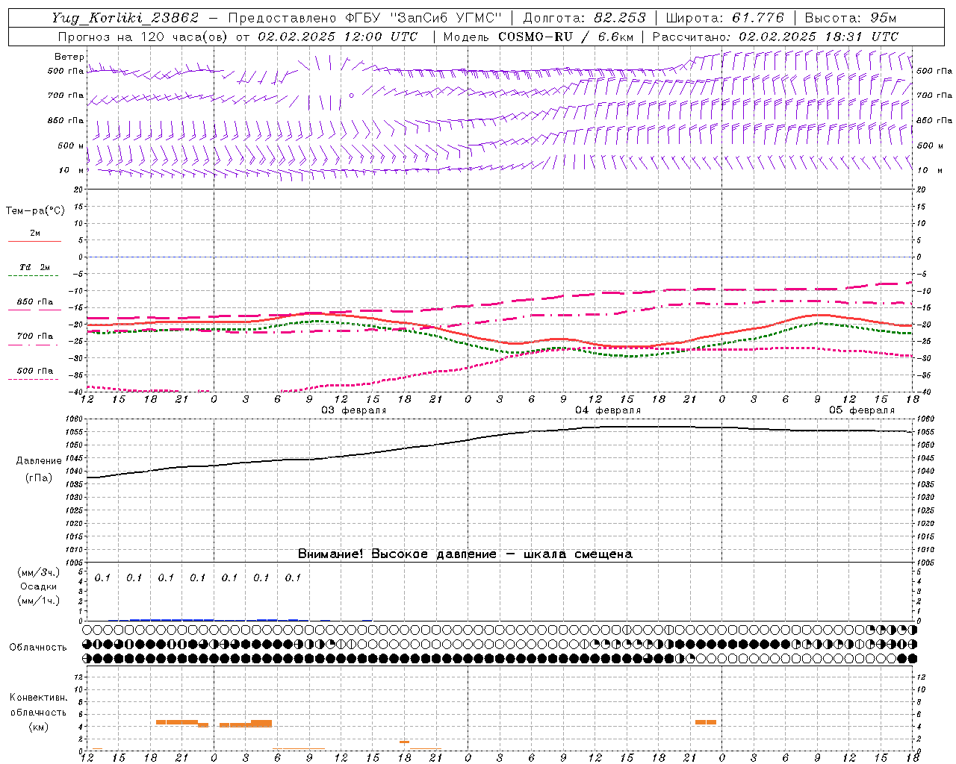Click the date label 03 февраля
The width and height of the screenshot is (956, 764).
pyautogui.click(x=354, y=410)
